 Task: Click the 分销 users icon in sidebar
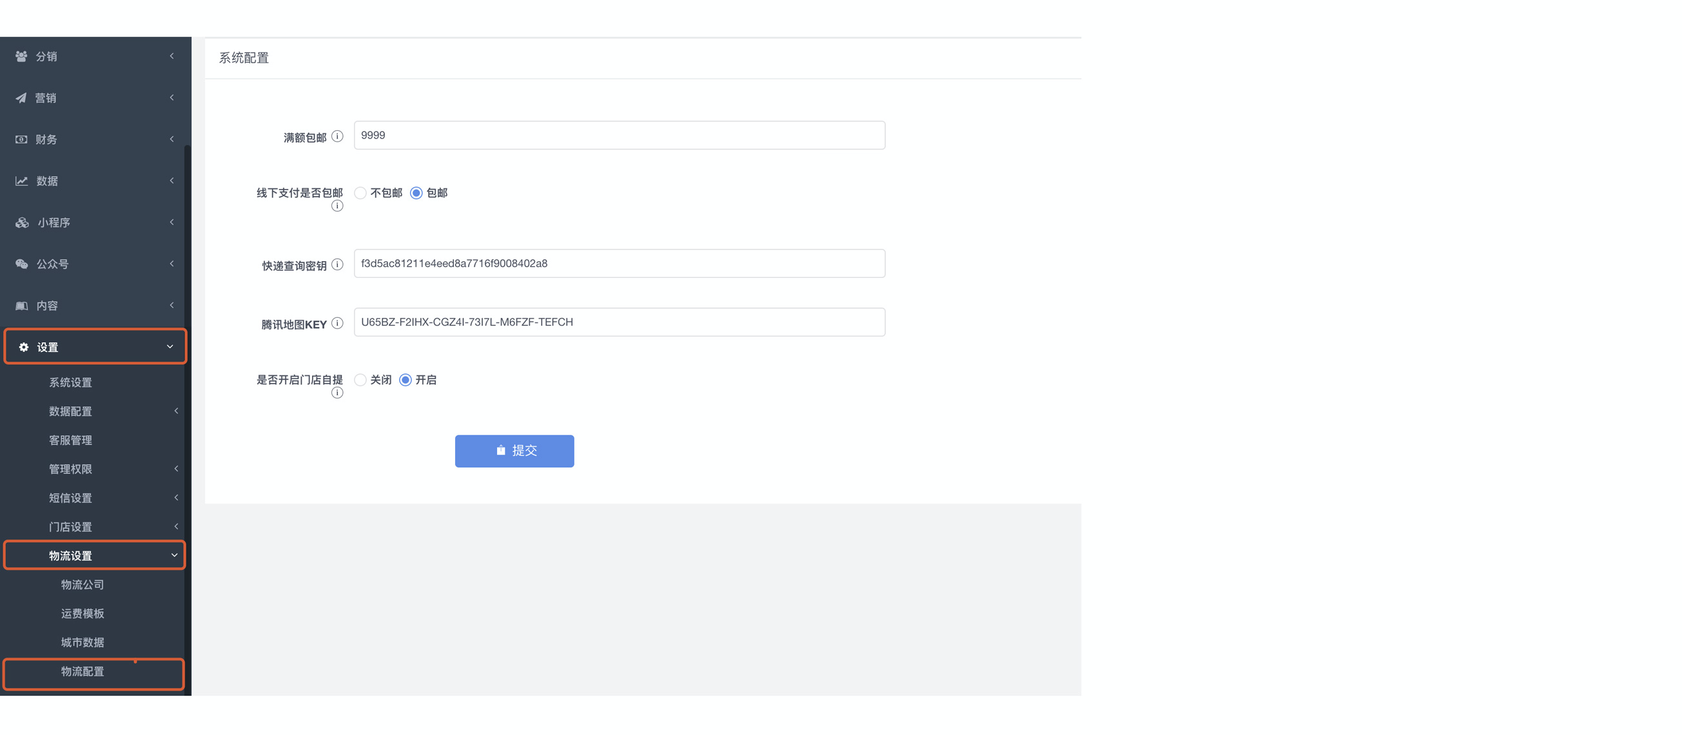point(21,56)
